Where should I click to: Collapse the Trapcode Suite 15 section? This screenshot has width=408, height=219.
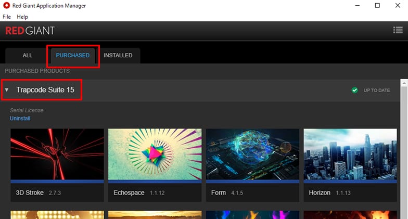(7, 89)
